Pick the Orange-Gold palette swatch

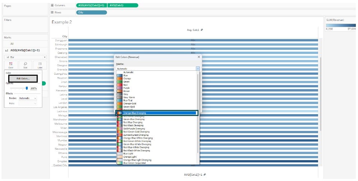(x=120, y=104)
